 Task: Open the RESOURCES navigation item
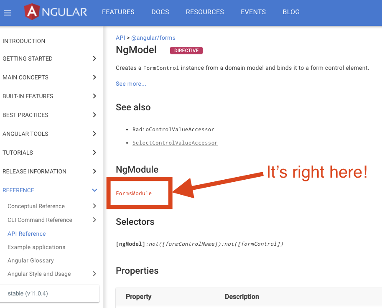click(x=205, y=12)
